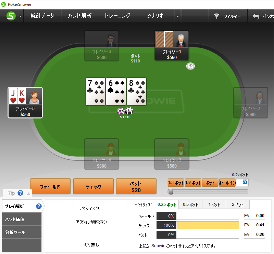This screenshot has height=254, width=274.
Task: Switch to the ハンド価値 side tab
Action: click(x=22, y=219)
